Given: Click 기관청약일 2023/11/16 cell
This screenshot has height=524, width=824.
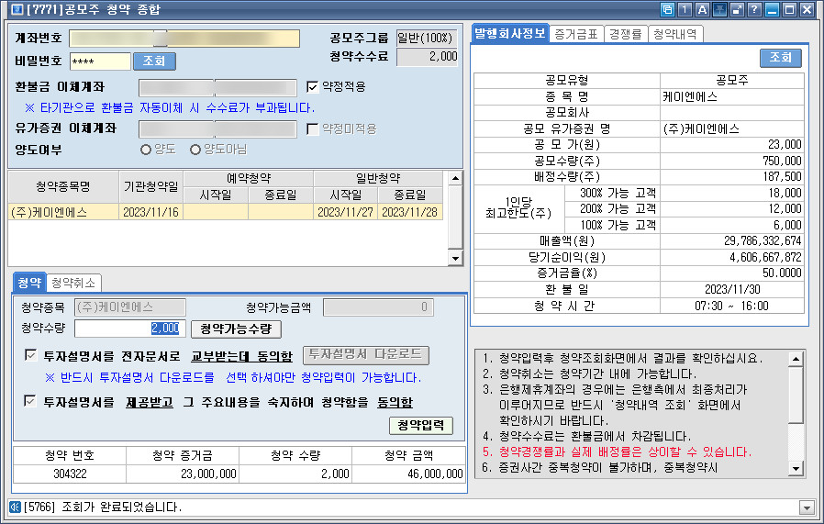Looking at the screenshot, I should [x=150, y=212].
